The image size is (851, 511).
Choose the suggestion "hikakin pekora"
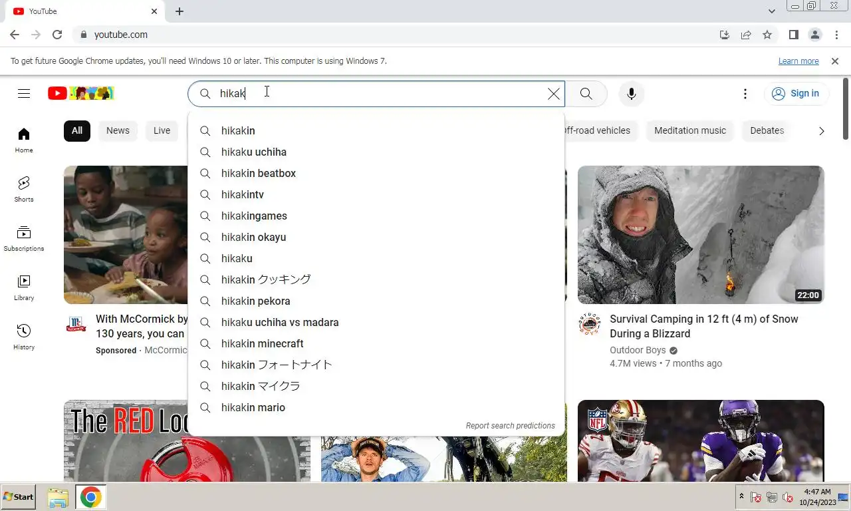376,301
